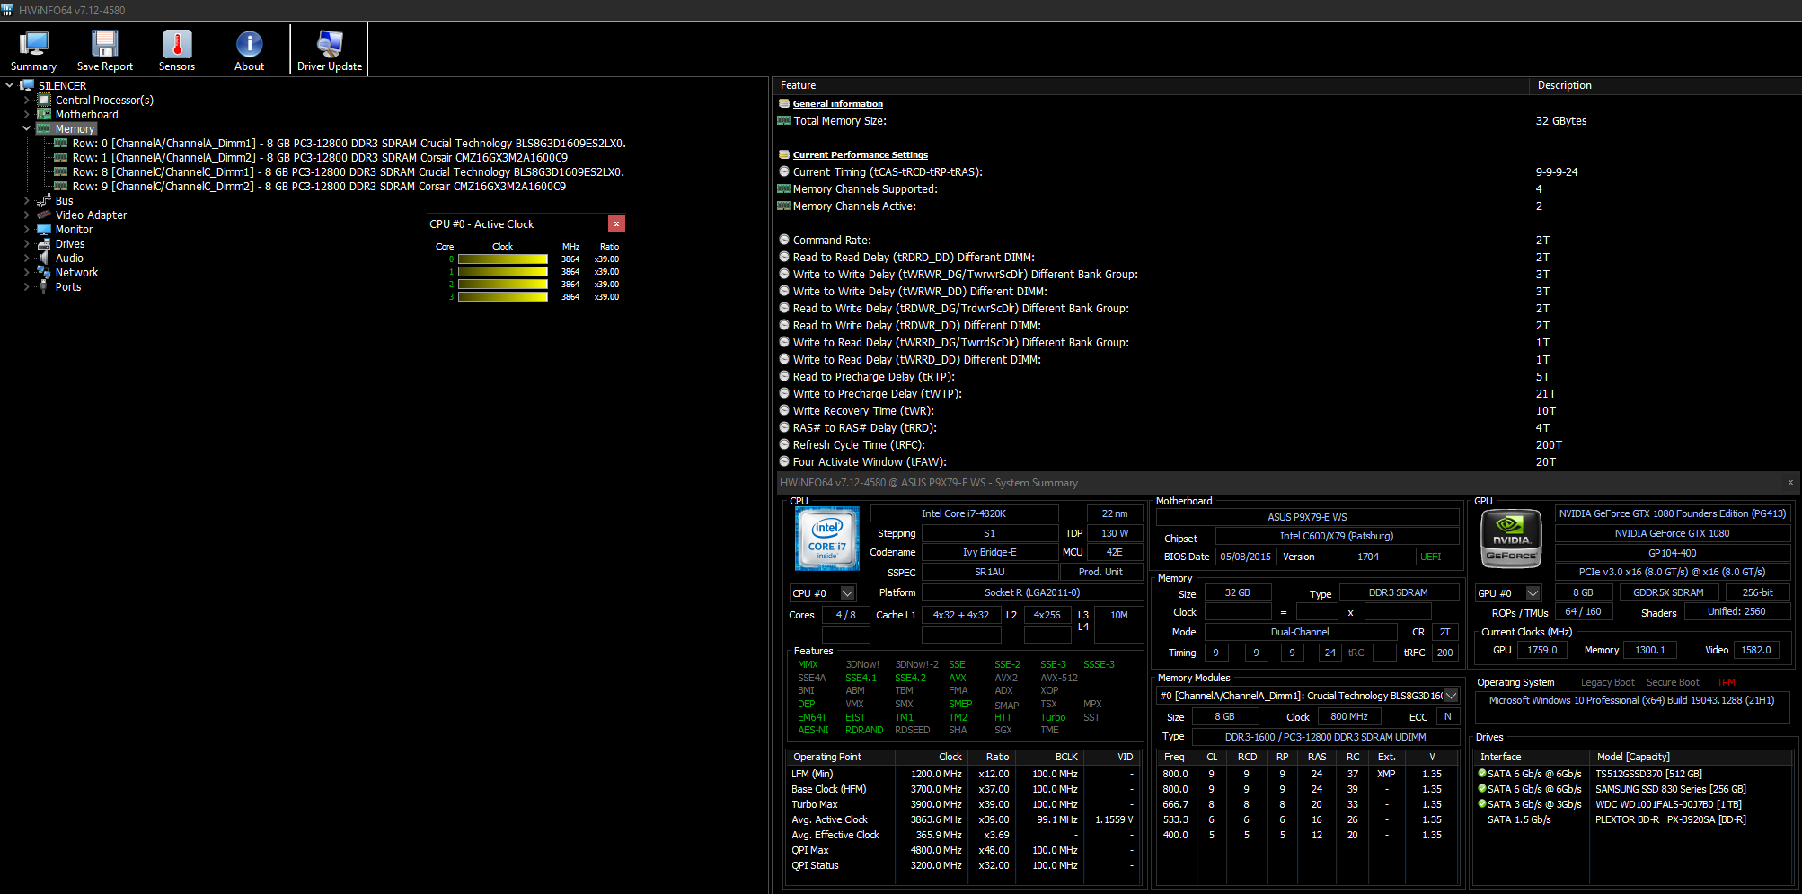Close the System Summary panel
This screenshot has width=1802, height=894.
pyautogui.click(x=1790, y=483)
